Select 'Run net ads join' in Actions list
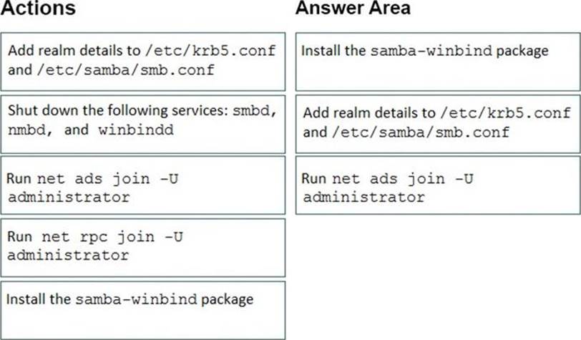 pos(143,186)
